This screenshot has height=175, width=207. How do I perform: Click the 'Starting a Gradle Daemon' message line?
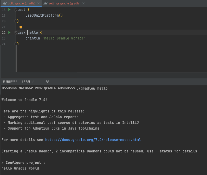(x=99, y=151)
